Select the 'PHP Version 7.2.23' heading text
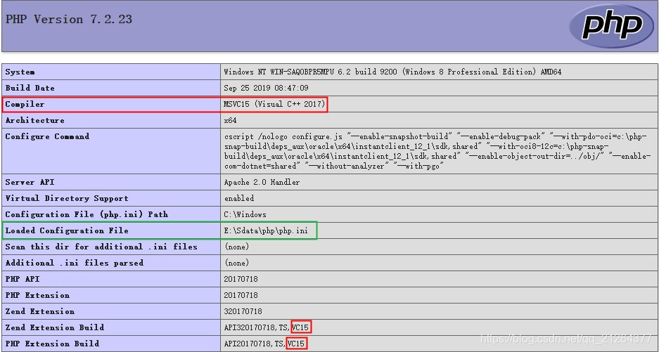Image resolution: width=659 pixels, height=352 pixels. 69,20
